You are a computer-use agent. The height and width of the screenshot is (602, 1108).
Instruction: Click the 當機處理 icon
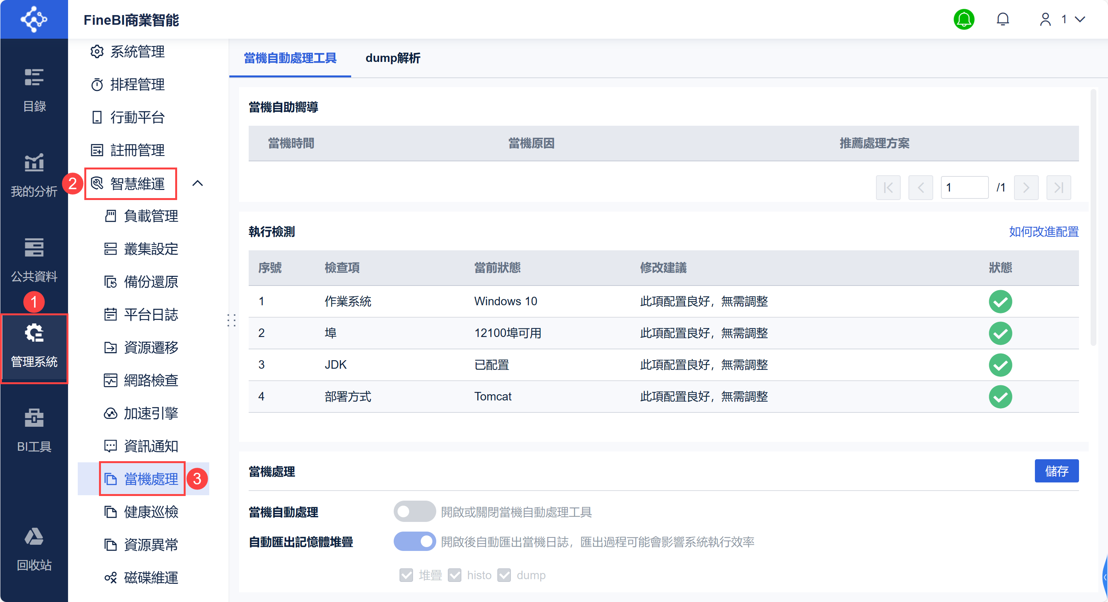click(111, 479)
